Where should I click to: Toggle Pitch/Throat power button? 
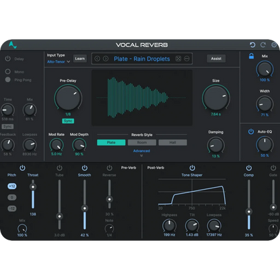coord(22,168)
